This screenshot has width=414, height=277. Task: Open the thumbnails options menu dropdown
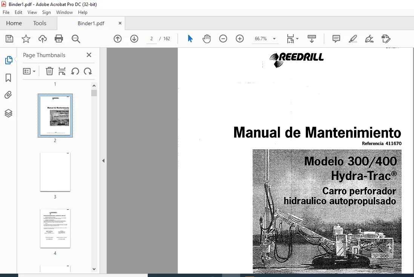click(x=29, y=71)
